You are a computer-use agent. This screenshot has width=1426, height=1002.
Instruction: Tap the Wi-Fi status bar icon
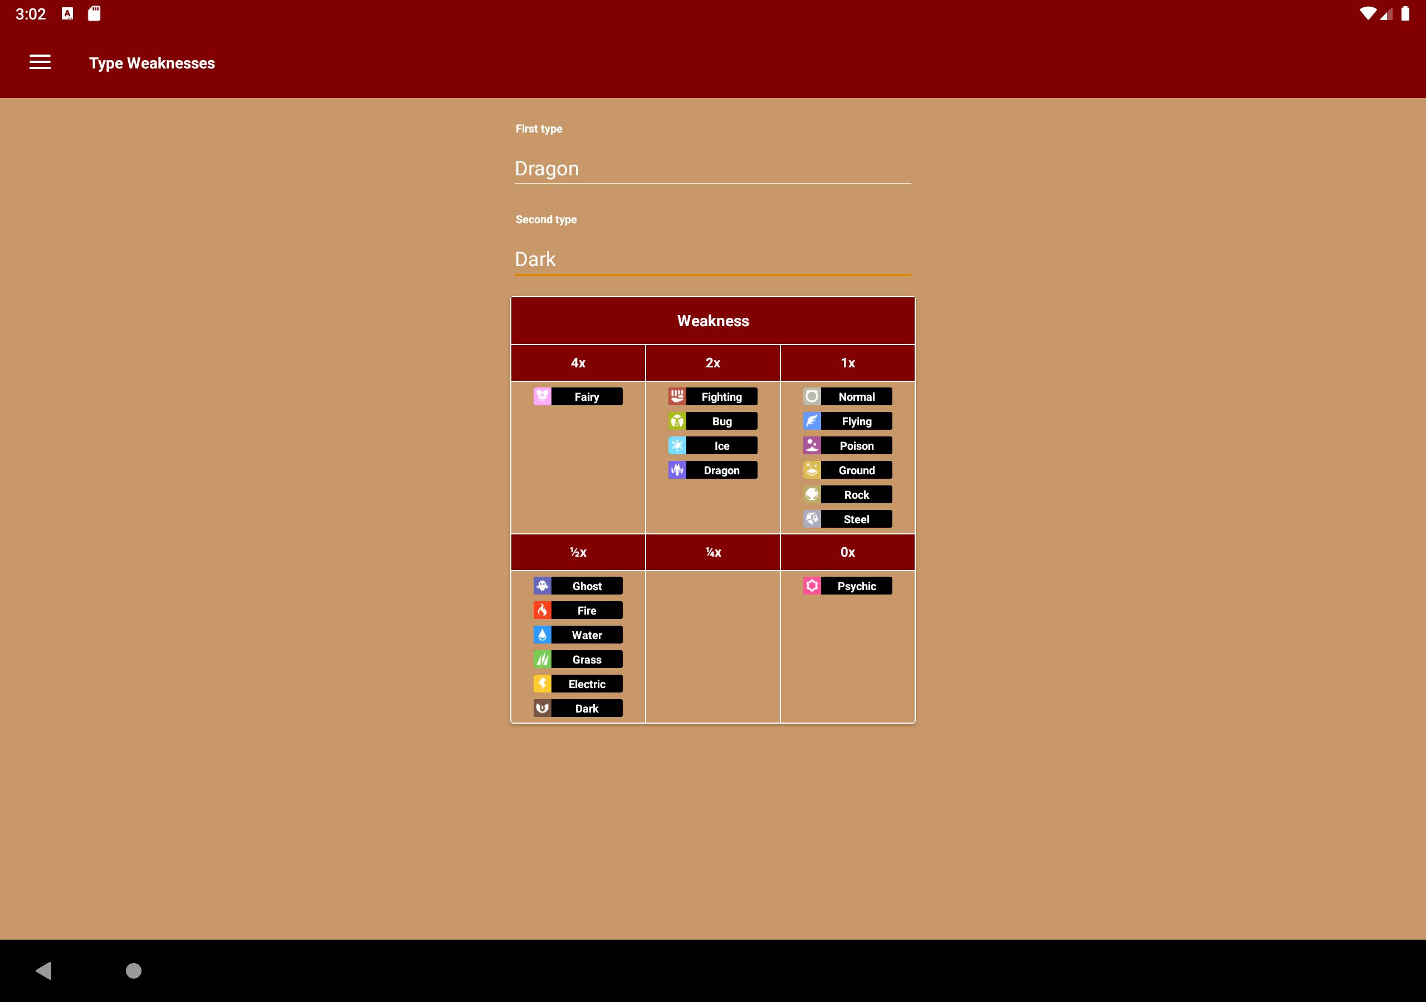(x=1367, y=14)
